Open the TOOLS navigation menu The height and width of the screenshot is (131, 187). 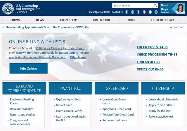pos(131,20)
